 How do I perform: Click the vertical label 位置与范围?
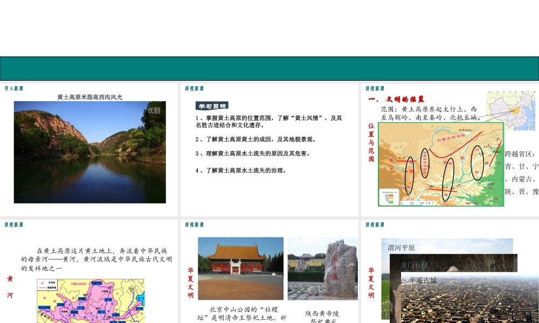click(x=371, y=143)
